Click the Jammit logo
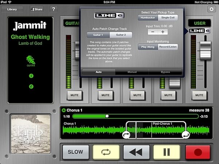 [x=30, y=26]
